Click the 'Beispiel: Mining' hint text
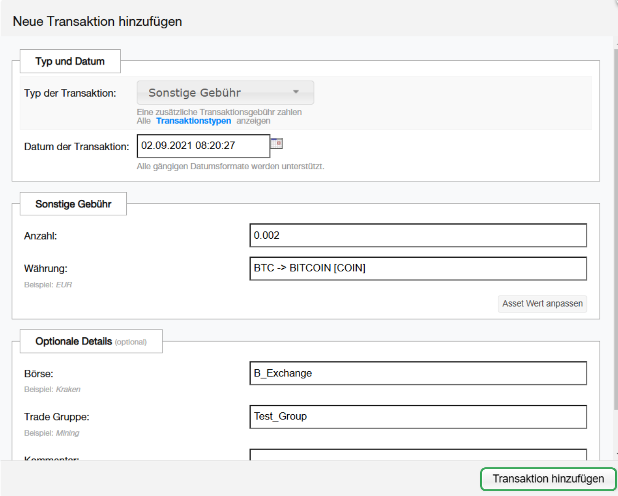Viewport: 618px width, 496px height. point(52,433)
